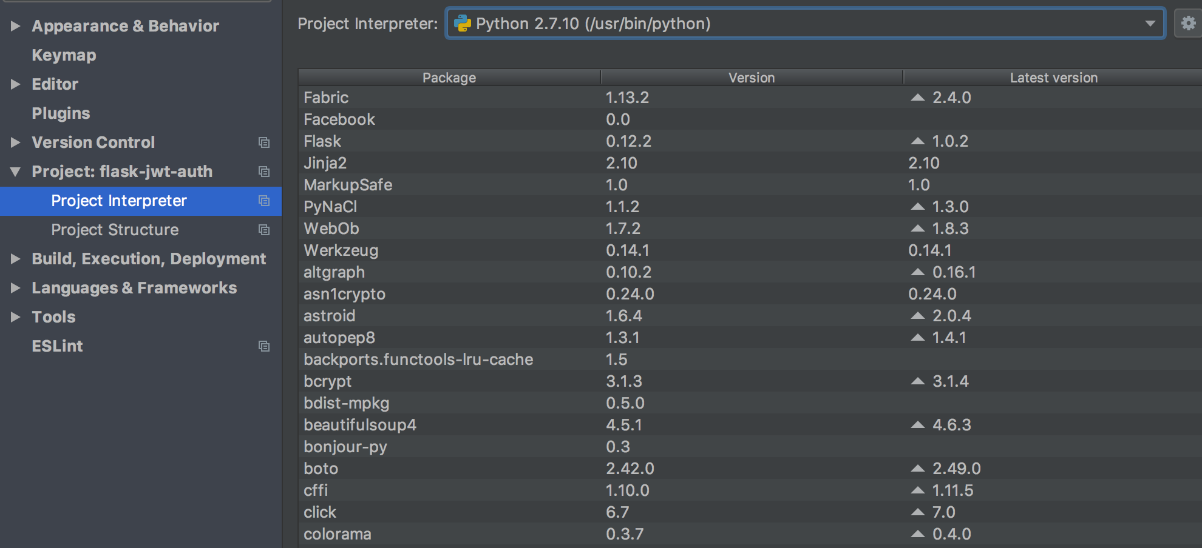Select Appearance & Behavior label
Image resolution: width=1202 pixels, height=548 pixels.
[x=125, y=26]
